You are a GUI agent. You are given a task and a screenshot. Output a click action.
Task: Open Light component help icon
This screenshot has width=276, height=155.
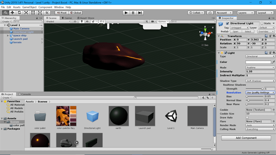point(266,53)
